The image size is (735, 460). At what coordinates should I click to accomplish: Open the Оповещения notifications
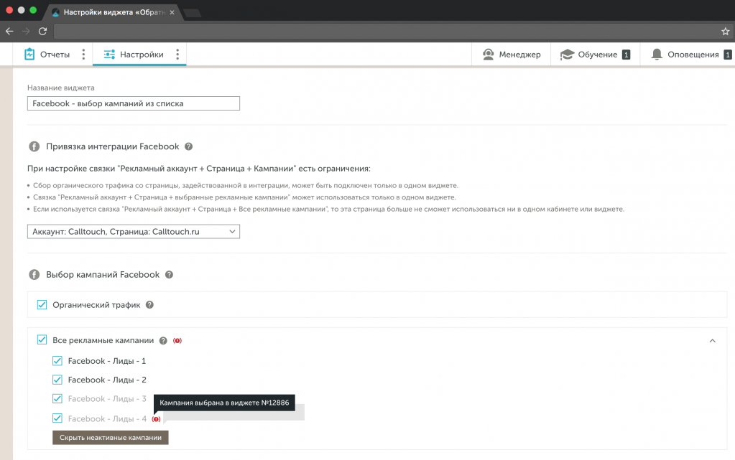point(691,55)
